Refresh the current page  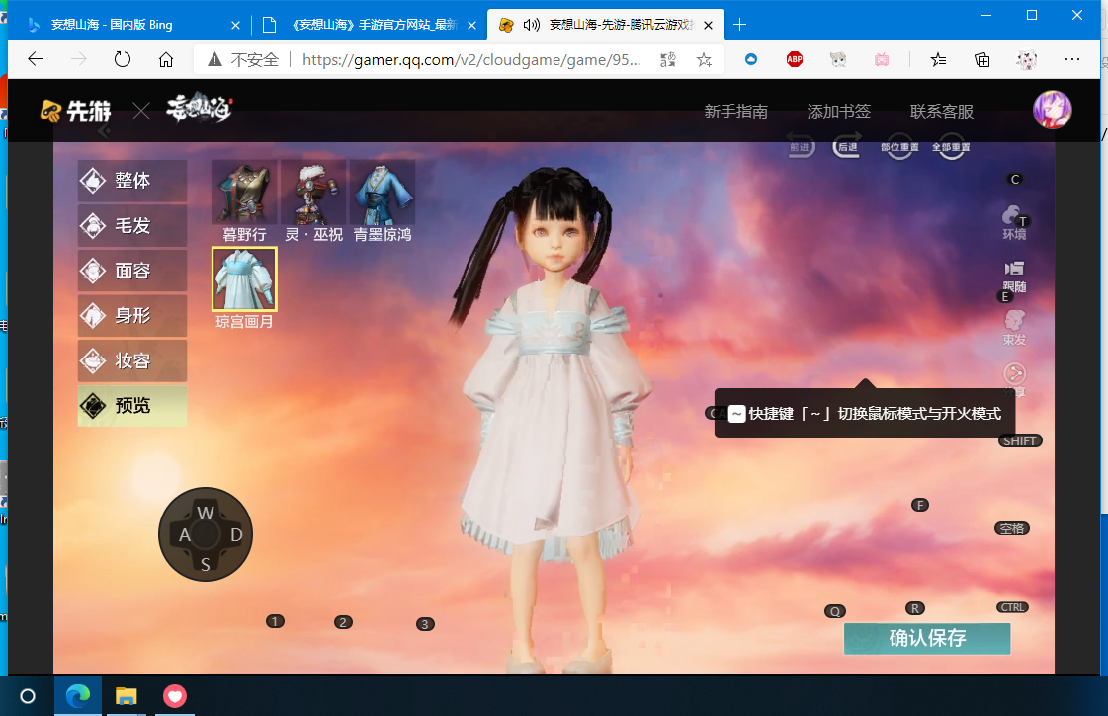(x=123, y=59)
